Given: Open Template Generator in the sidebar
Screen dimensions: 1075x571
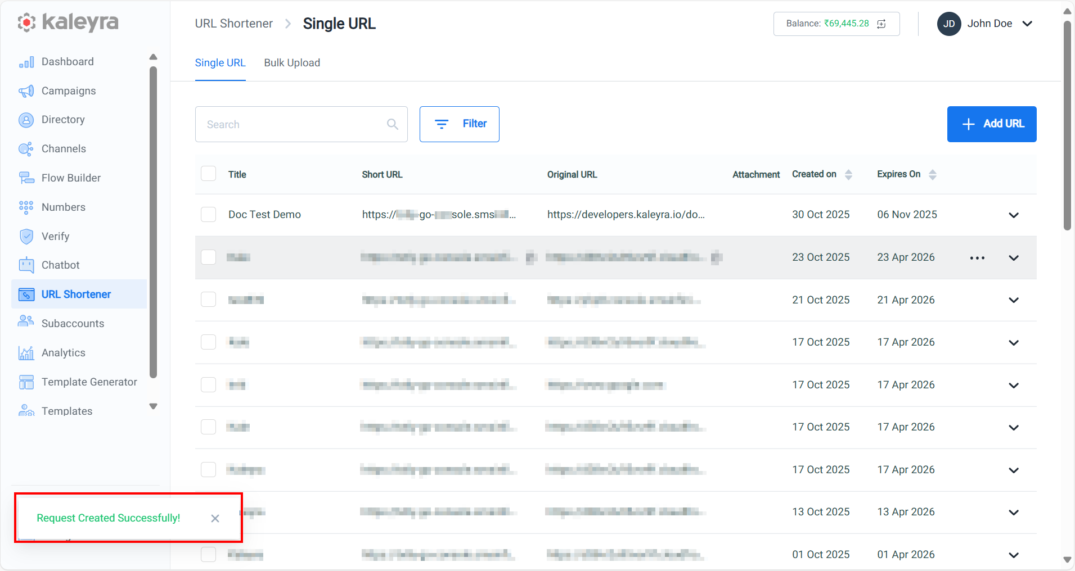Looking at the screenshot, I should (79, 382).
